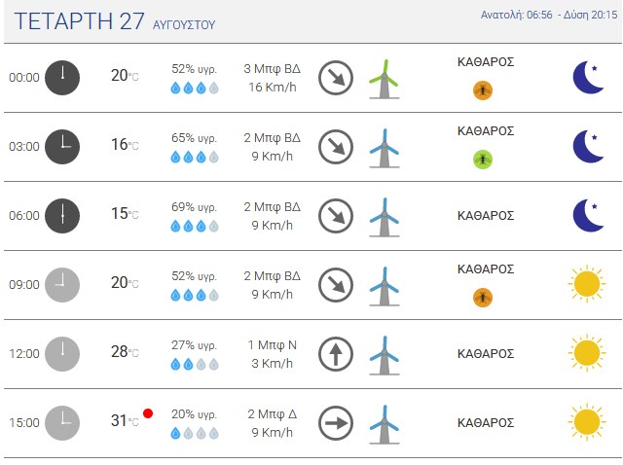Click the ΑΥΓΟΥΣΤΟΥ month label

click(x=184, y=25)
